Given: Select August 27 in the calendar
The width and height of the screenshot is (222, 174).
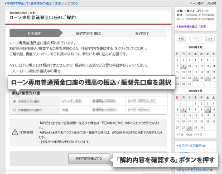Looking at the screenshot, I should pyautogui.click(x=208, y=78).
